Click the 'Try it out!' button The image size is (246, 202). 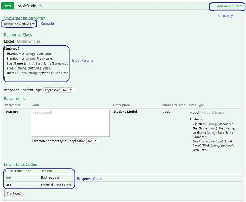point(14,193)
